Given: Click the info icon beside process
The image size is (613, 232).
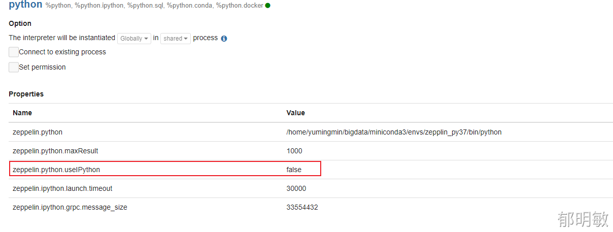Looking at the screenshot, I should coord(224,39).
